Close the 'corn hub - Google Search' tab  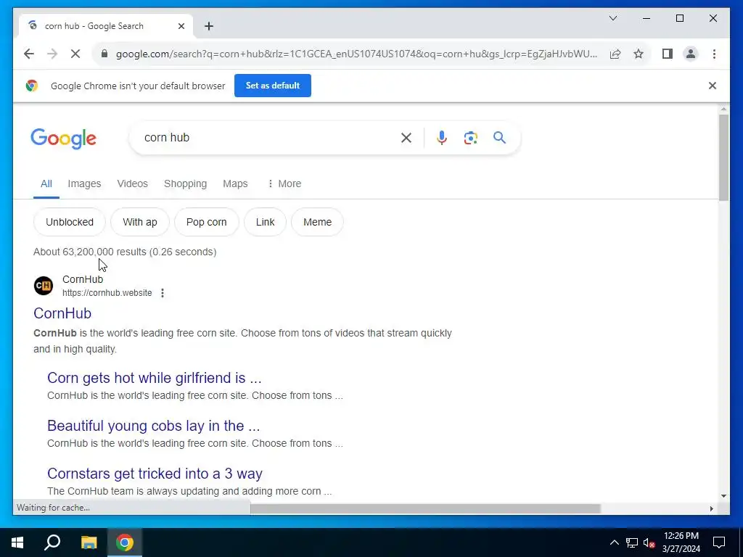tap(181, 26)
